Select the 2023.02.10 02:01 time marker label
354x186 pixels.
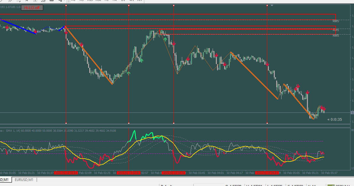click(x=66, y=173)
